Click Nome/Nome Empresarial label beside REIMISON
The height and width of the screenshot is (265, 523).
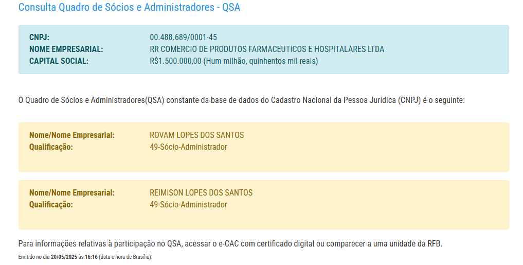coord(71,193)
